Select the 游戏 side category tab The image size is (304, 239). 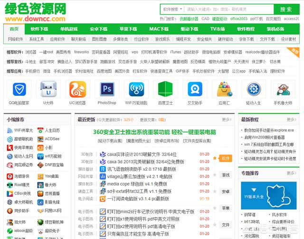click(226, 175)
